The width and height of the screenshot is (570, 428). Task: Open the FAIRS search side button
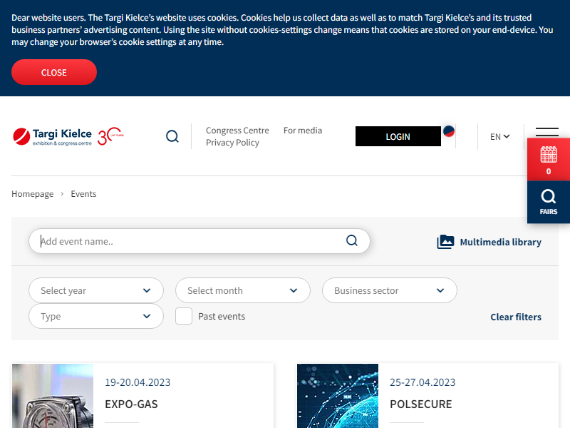click(x=549, y=202)
